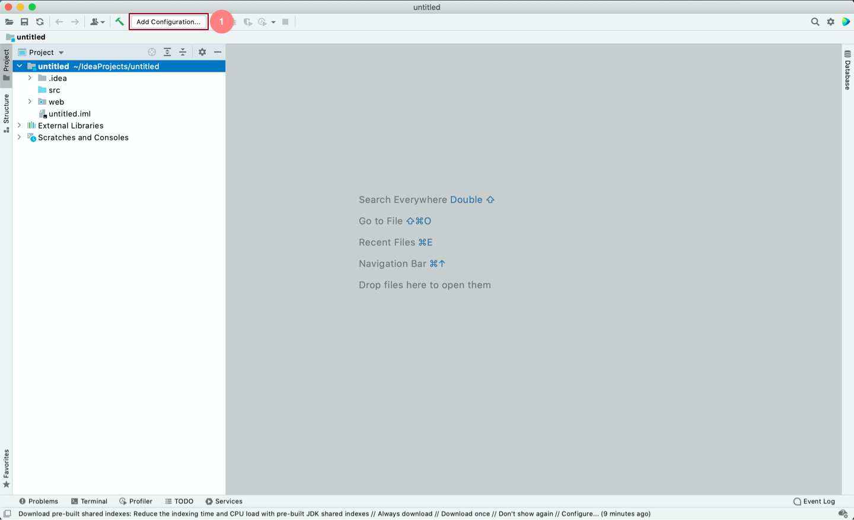Screen dimensions: 854x520
Task: Select External Libraries node
Action: [65, 126]
